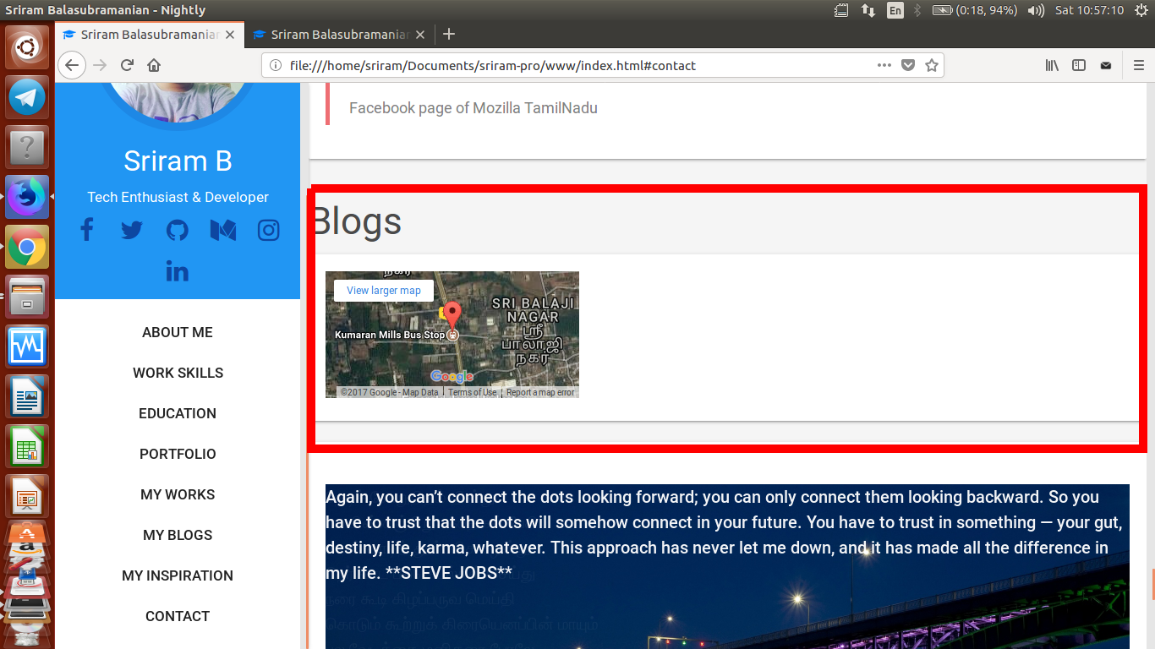Screen dimensions: 1155x649
Task: Toggle the sidebar view in Firefox
Action: pyautogui.click(x=1079, y=65)
